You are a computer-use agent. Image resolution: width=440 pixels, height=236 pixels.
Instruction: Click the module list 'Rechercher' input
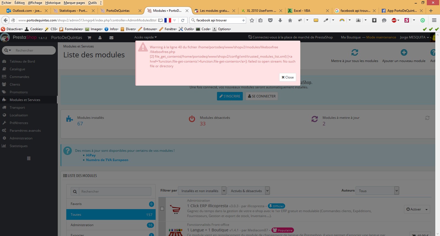[x=115, y=192]
